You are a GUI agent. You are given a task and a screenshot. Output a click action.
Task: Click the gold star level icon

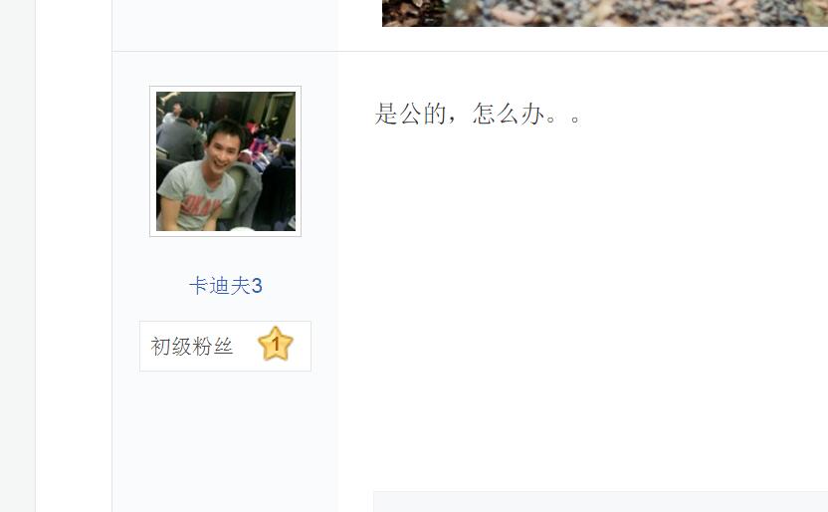click(x=275, y=345)
